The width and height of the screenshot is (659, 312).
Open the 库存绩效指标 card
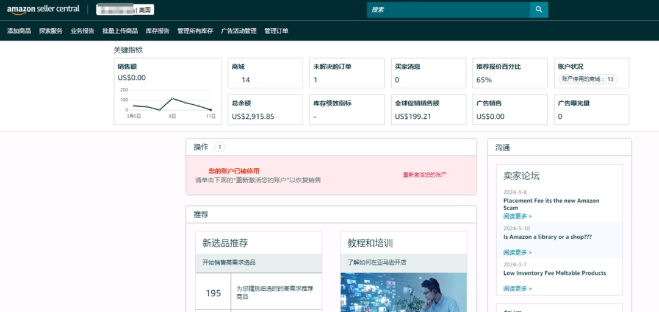(x=347, y=110)
